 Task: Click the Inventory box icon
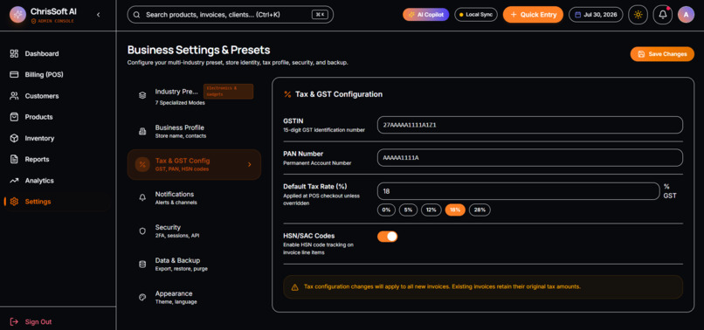[14, 138]
